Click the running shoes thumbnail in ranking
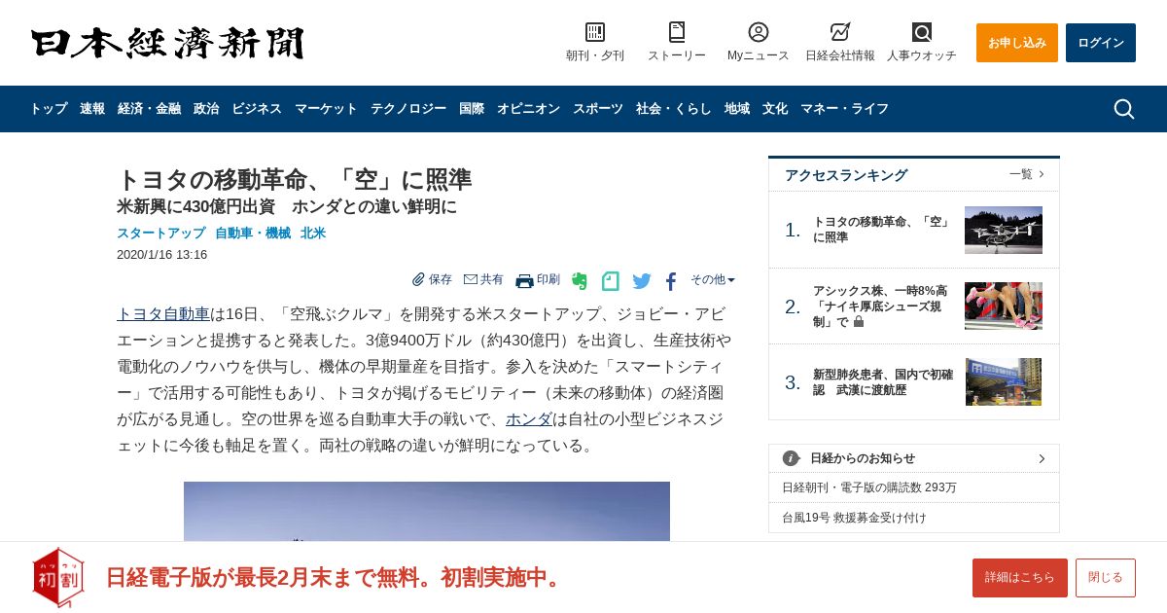 tap(1004, 306)
